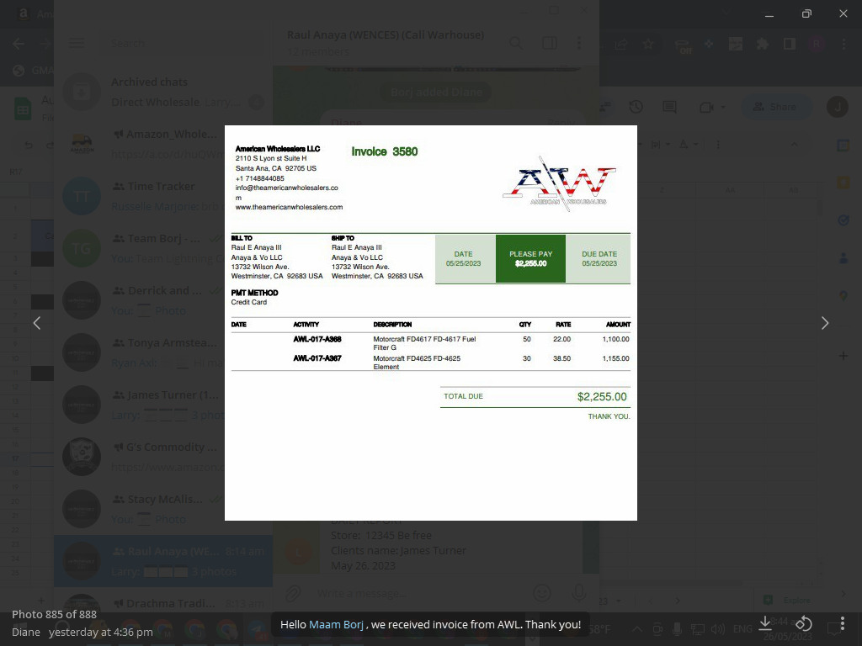Expand the Meet camera dropdown arrow in Sheets
Viewport: 862px width, 646px height.
pos(723,107)
